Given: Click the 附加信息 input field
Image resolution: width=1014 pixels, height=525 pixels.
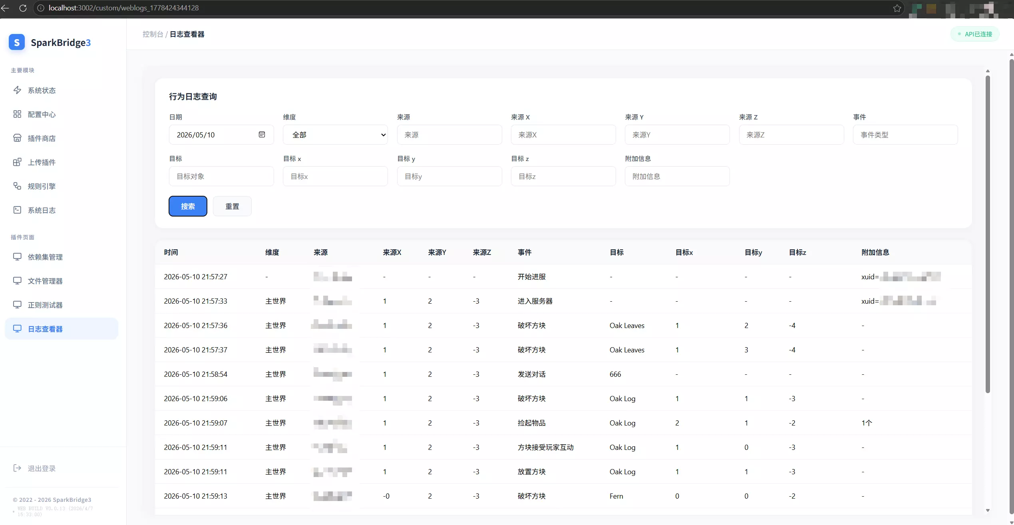Looking at the screenshot, I should coord(677,176).
